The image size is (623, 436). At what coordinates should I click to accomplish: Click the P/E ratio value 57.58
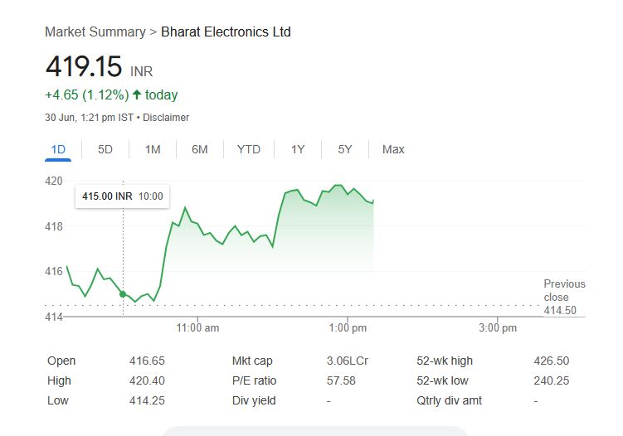[341, 380]
